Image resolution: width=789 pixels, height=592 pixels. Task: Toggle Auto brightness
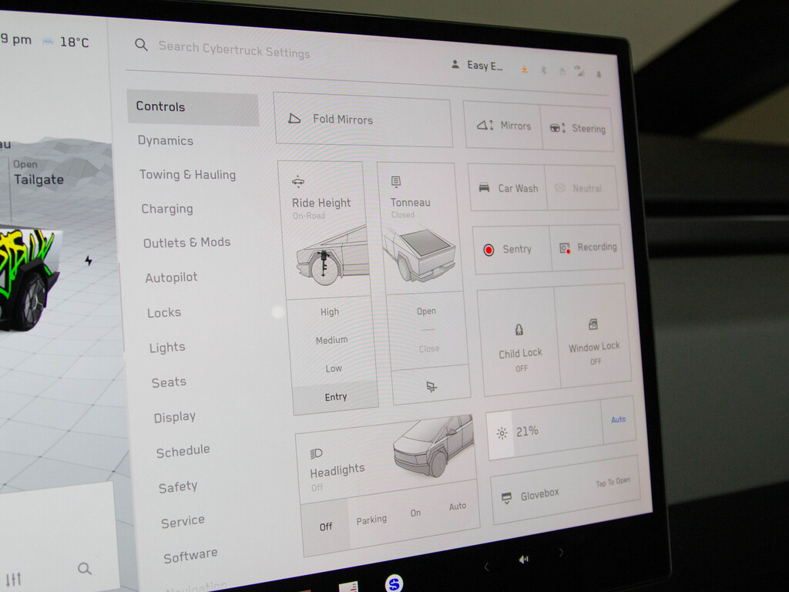click(619, 419)
